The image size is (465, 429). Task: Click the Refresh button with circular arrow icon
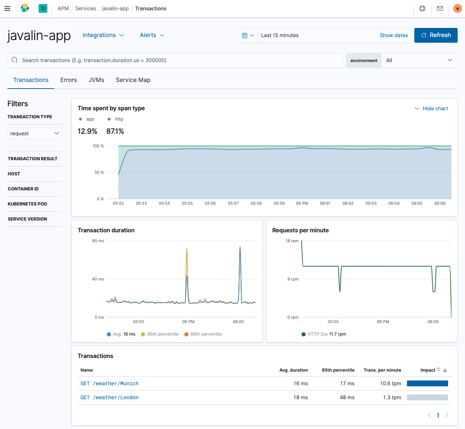click(436, 35)
